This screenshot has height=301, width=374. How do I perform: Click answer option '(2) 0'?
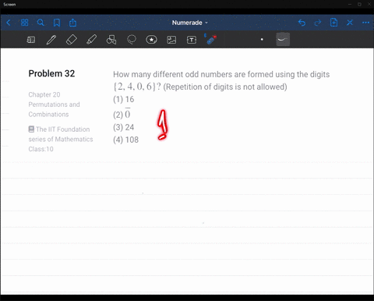click(x=122, y=114)
